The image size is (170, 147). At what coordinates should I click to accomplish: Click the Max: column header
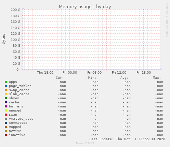[x=157, y=78]
